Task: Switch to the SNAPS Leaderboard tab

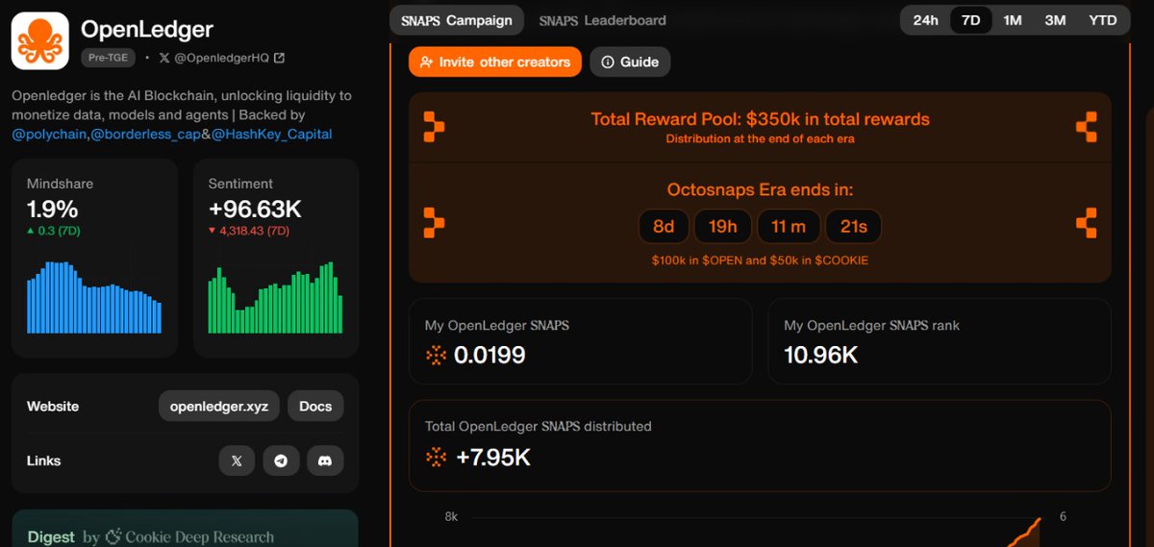Action: [602, 20]
